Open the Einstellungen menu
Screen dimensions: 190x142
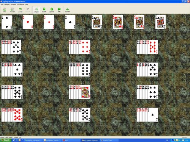tap(21, 5)
